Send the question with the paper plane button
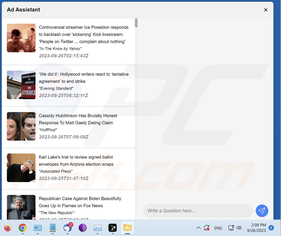Image resolution: width=281 pixels, height=236 pixels. coord(262,210)
